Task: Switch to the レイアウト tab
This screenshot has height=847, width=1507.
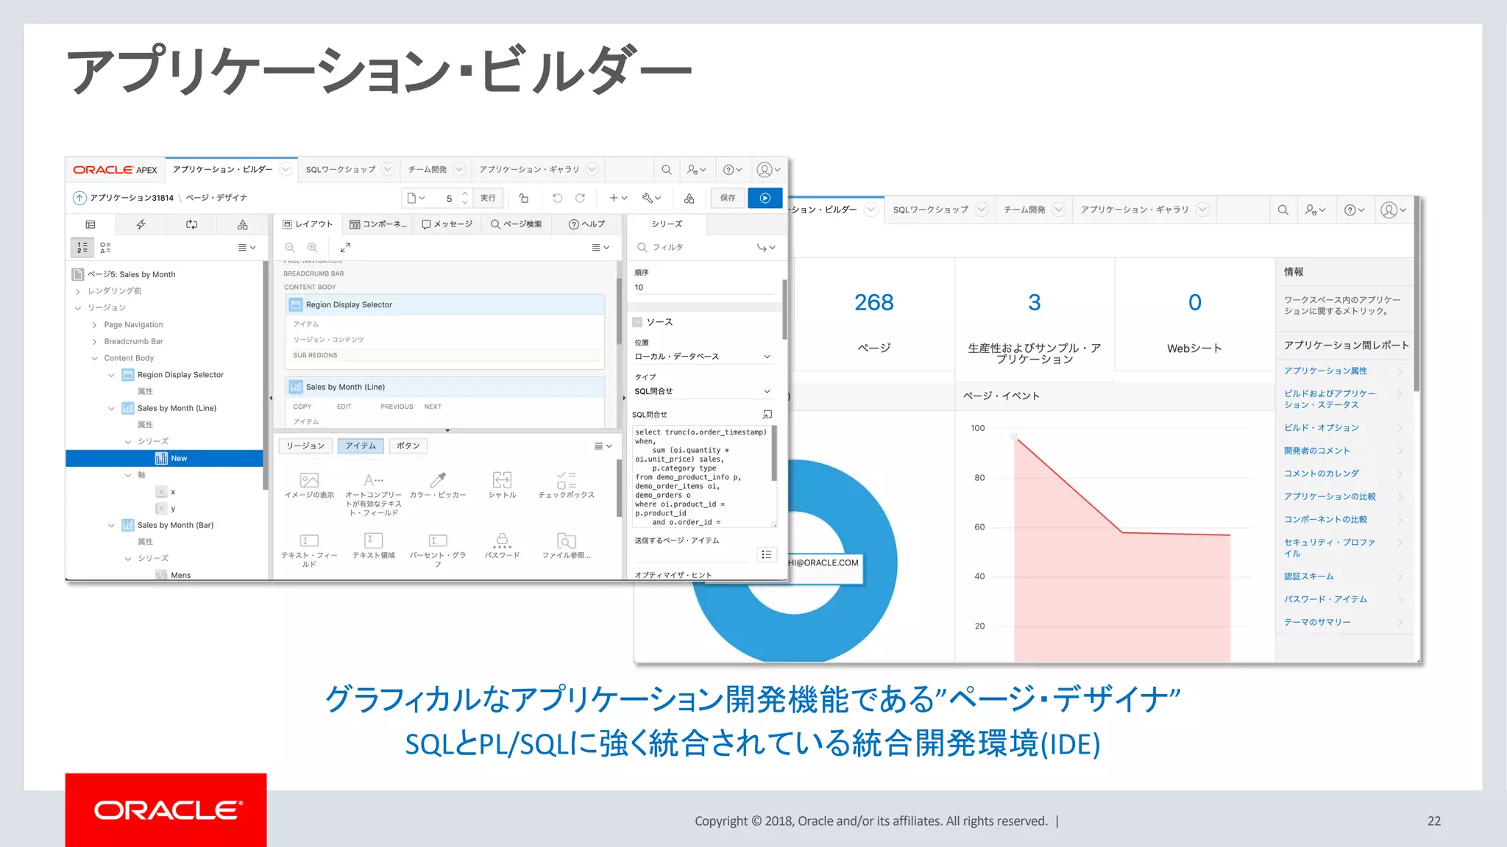Action: click(308, 224)
